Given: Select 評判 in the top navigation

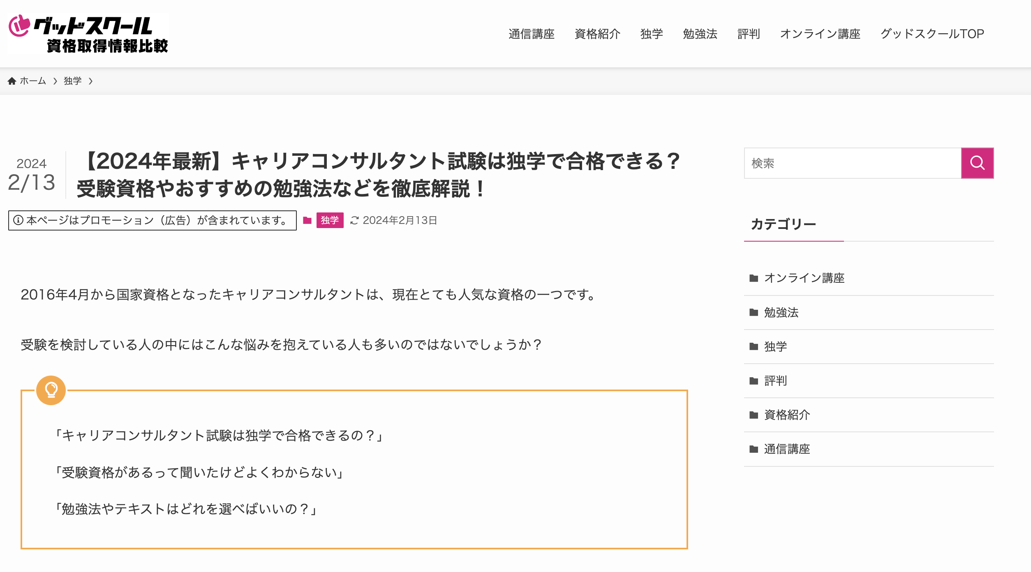Looking at the screenshot, I should [748, 34].
